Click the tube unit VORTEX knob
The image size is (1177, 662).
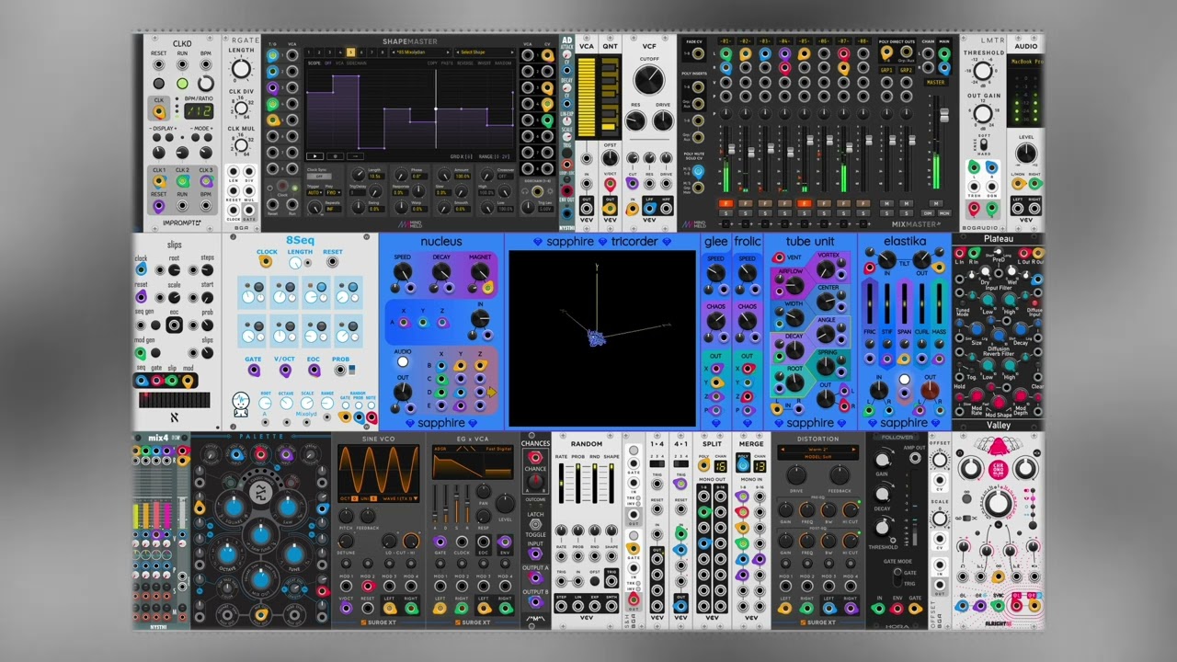coord(826,269)
